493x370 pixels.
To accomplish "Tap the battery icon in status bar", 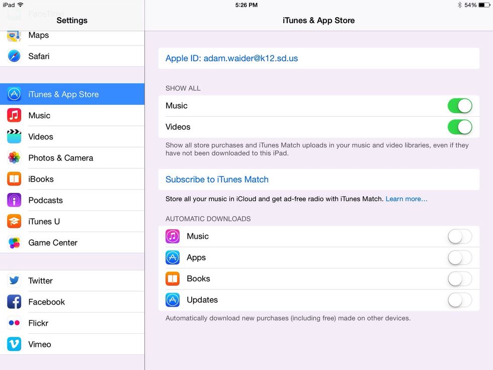I will [484, 5].
